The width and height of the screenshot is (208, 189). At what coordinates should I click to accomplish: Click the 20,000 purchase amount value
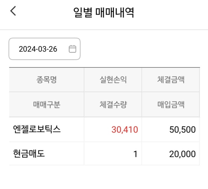[182, 154]
